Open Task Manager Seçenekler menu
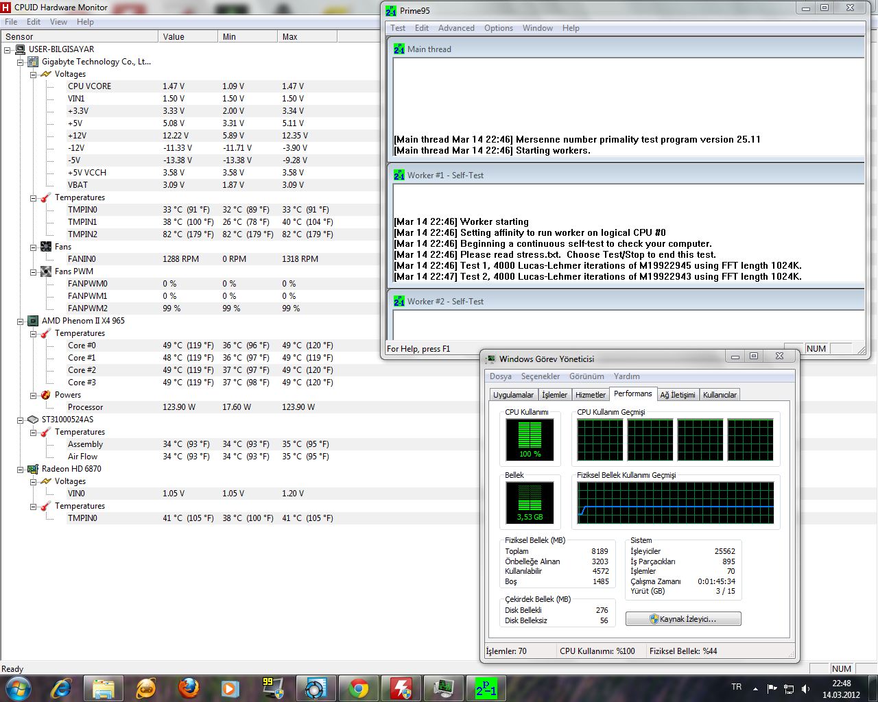 tap(541, 376)
